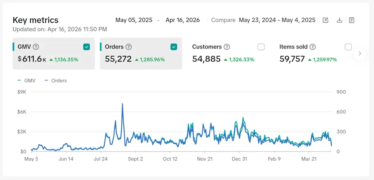
Task: Show GMV help tooltip icon
Action: [x=36, y=47]
